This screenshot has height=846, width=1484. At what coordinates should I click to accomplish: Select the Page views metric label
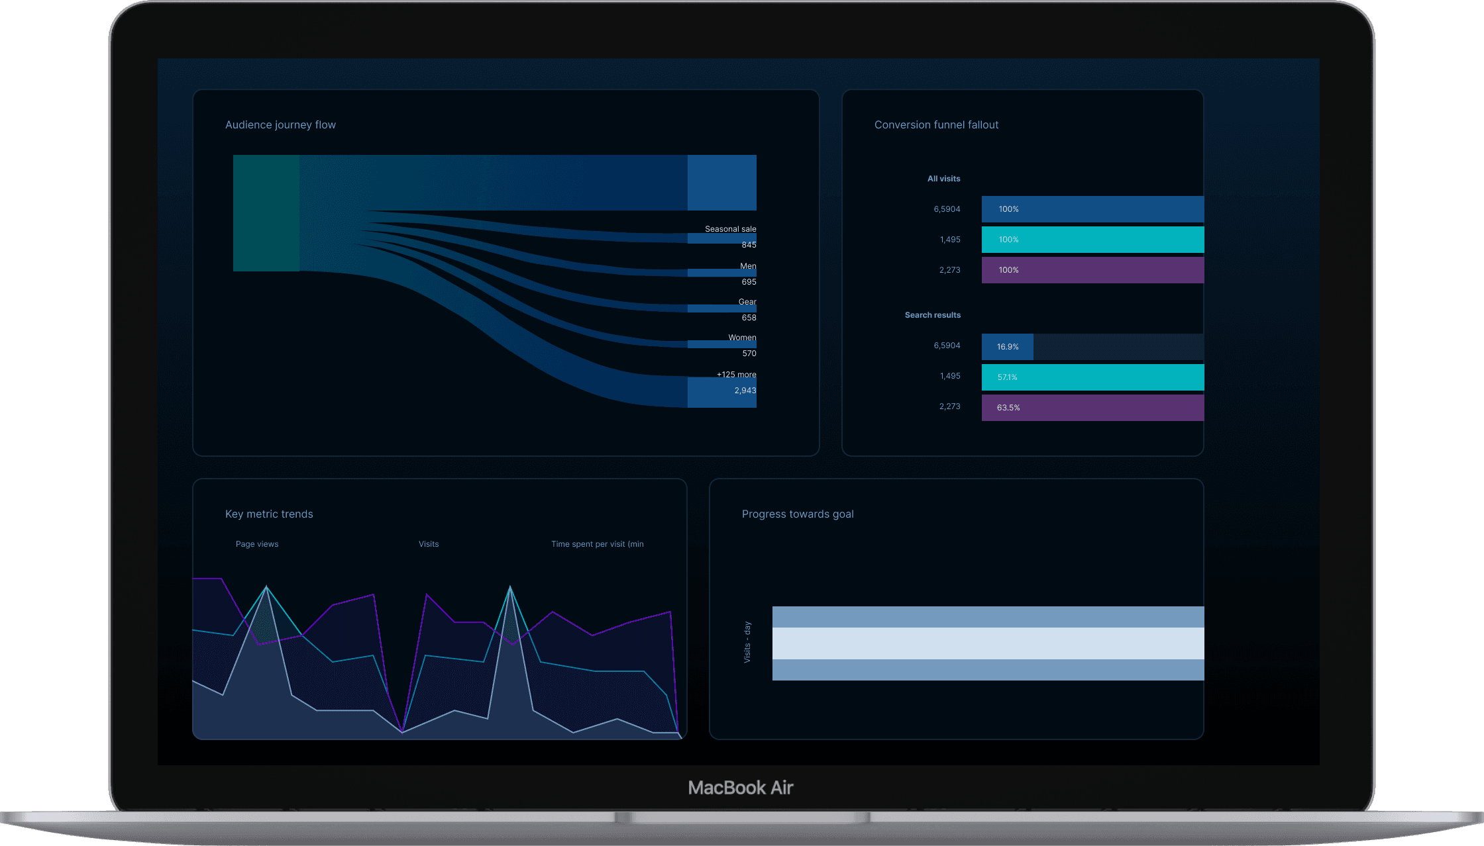click(x=257, y=544)
